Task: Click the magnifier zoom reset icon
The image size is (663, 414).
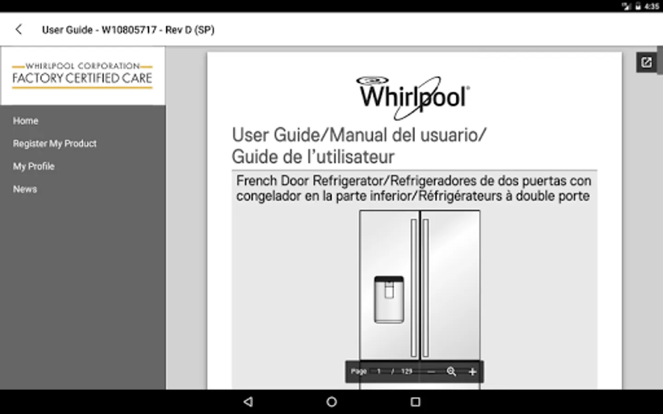Action: [x=451, y=371]
